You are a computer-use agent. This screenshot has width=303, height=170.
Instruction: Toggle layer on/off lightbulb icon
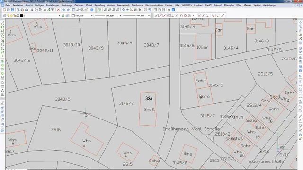point(9,16)
